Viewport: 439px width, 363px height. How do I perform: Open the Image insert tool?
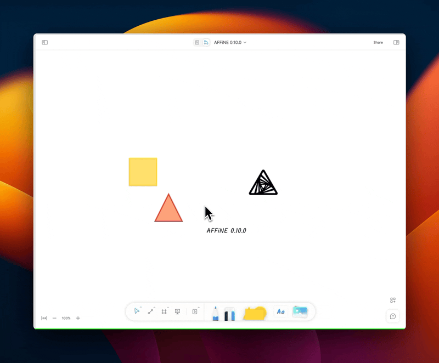click(300, 311)
